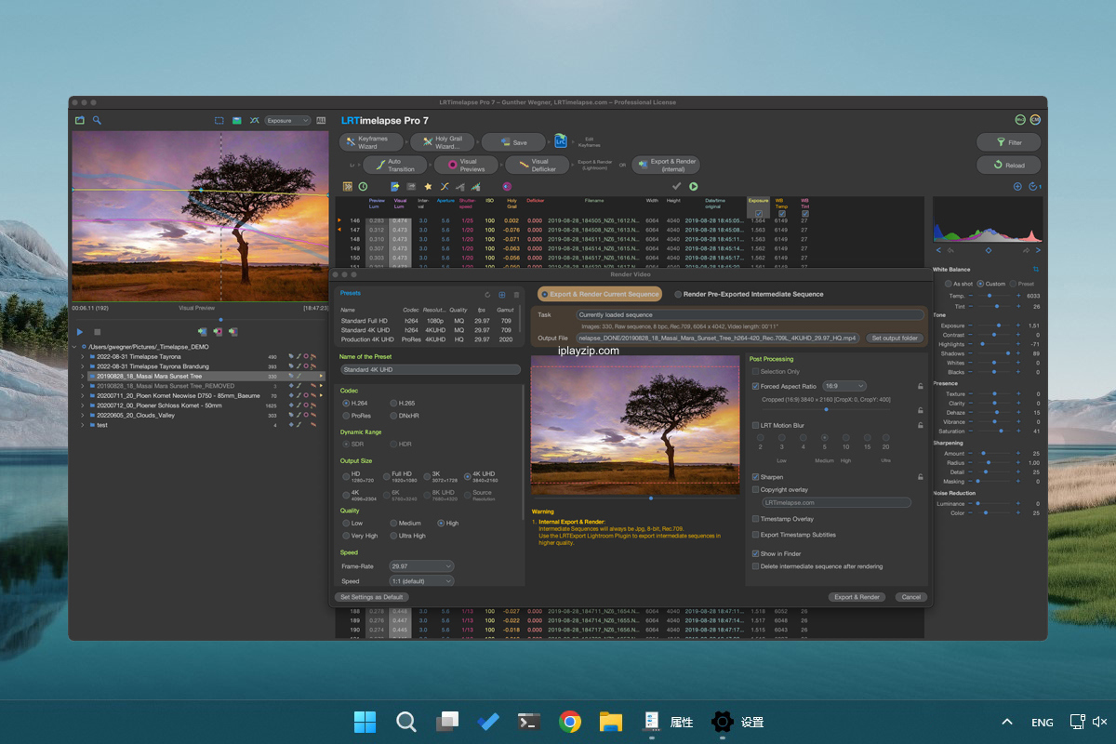Adjust the crop position slider under aspect ratio

point(826,409)
